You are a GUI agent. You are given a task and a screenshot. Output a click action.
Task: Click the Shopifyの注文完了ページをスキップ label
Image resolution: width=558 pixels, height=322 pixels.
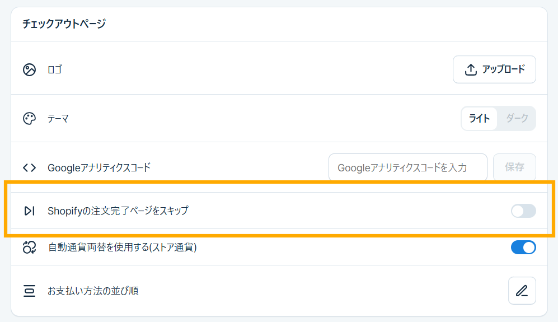pyautogui.click(x=118, y=211)
